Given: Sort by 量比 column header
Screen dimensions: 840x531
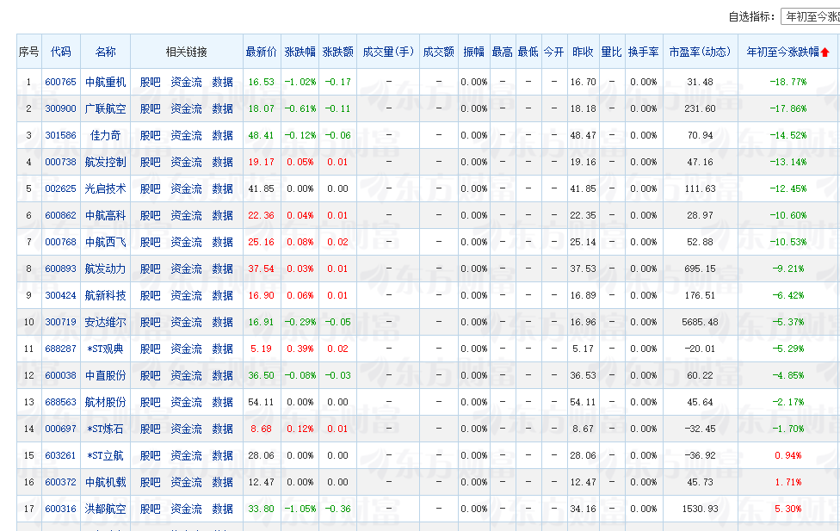Looking at the screenshot, I should (611, 52).
